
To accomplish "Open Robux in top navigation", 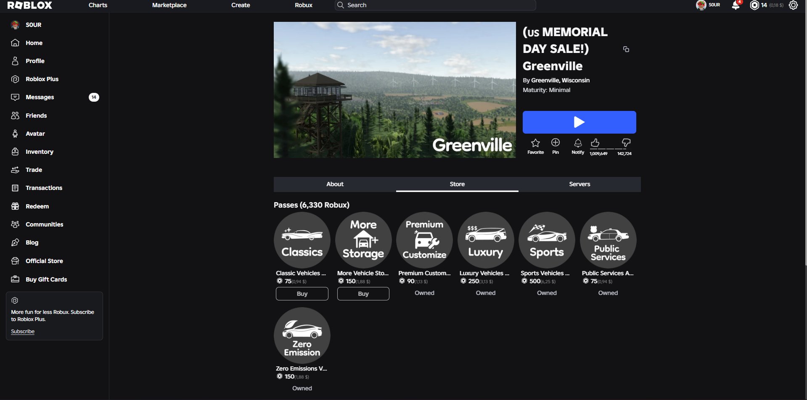I will (304, 5).
